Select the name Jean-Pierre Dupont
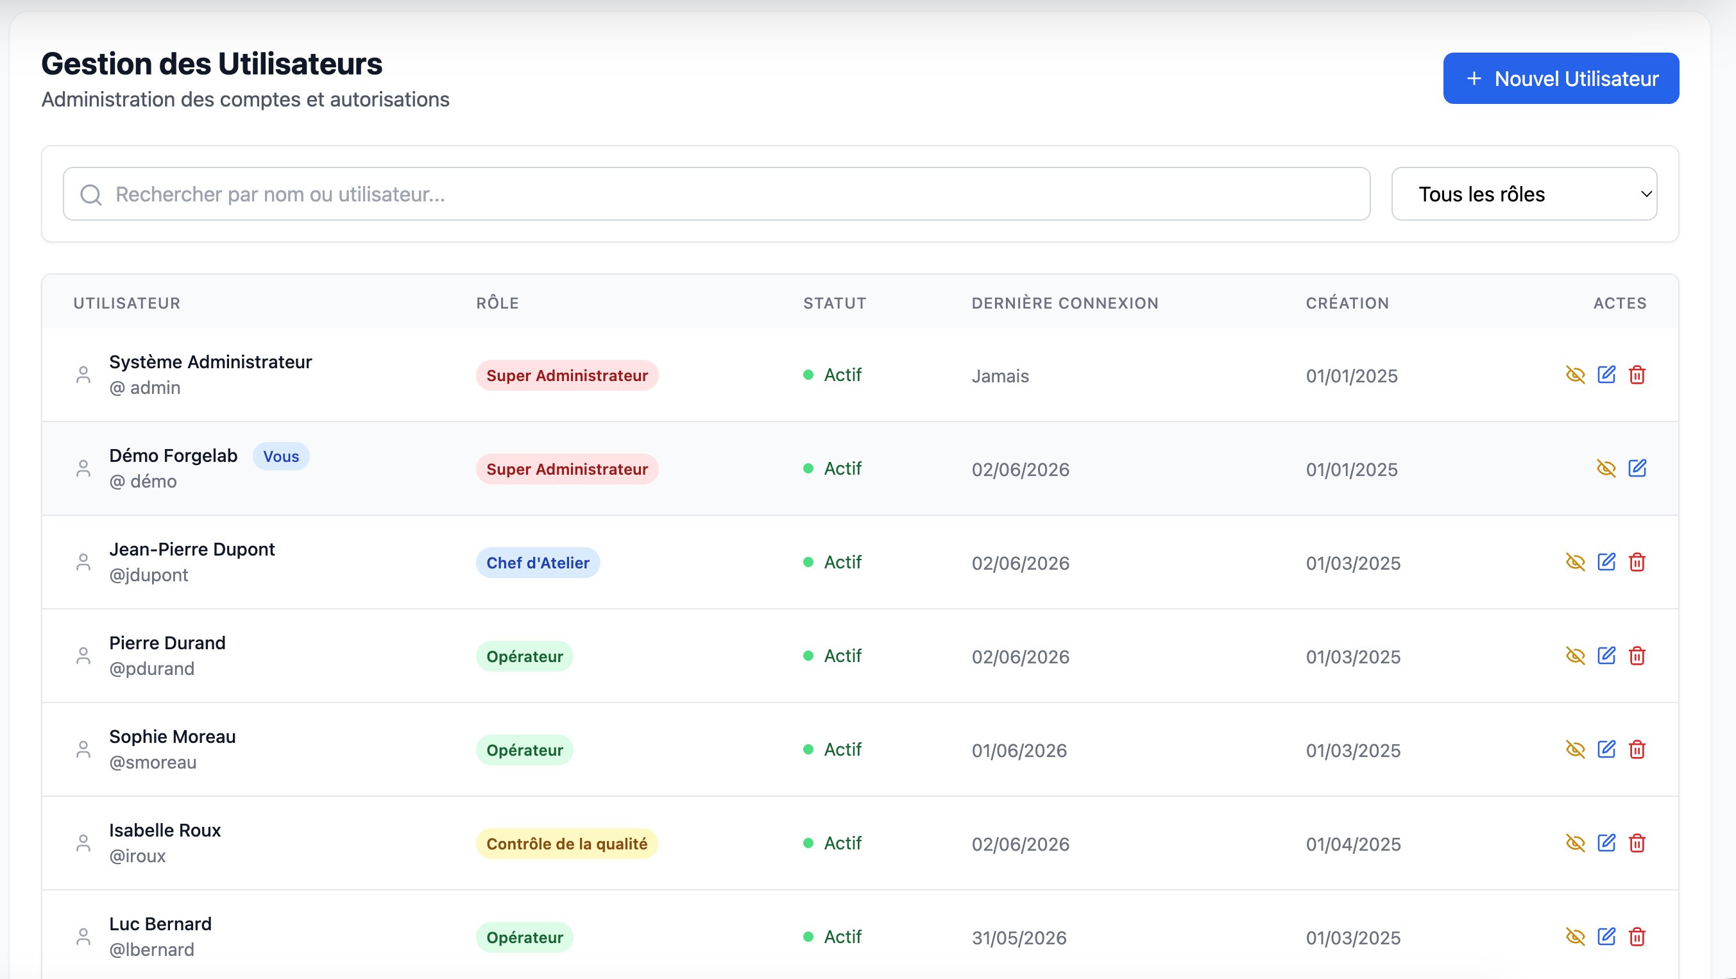The width and height of the screenshot is (1736, 979). [x=191, y=549]
